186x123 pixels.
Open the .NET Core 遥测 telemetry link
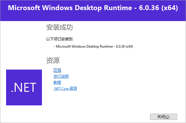pos(65,88)
